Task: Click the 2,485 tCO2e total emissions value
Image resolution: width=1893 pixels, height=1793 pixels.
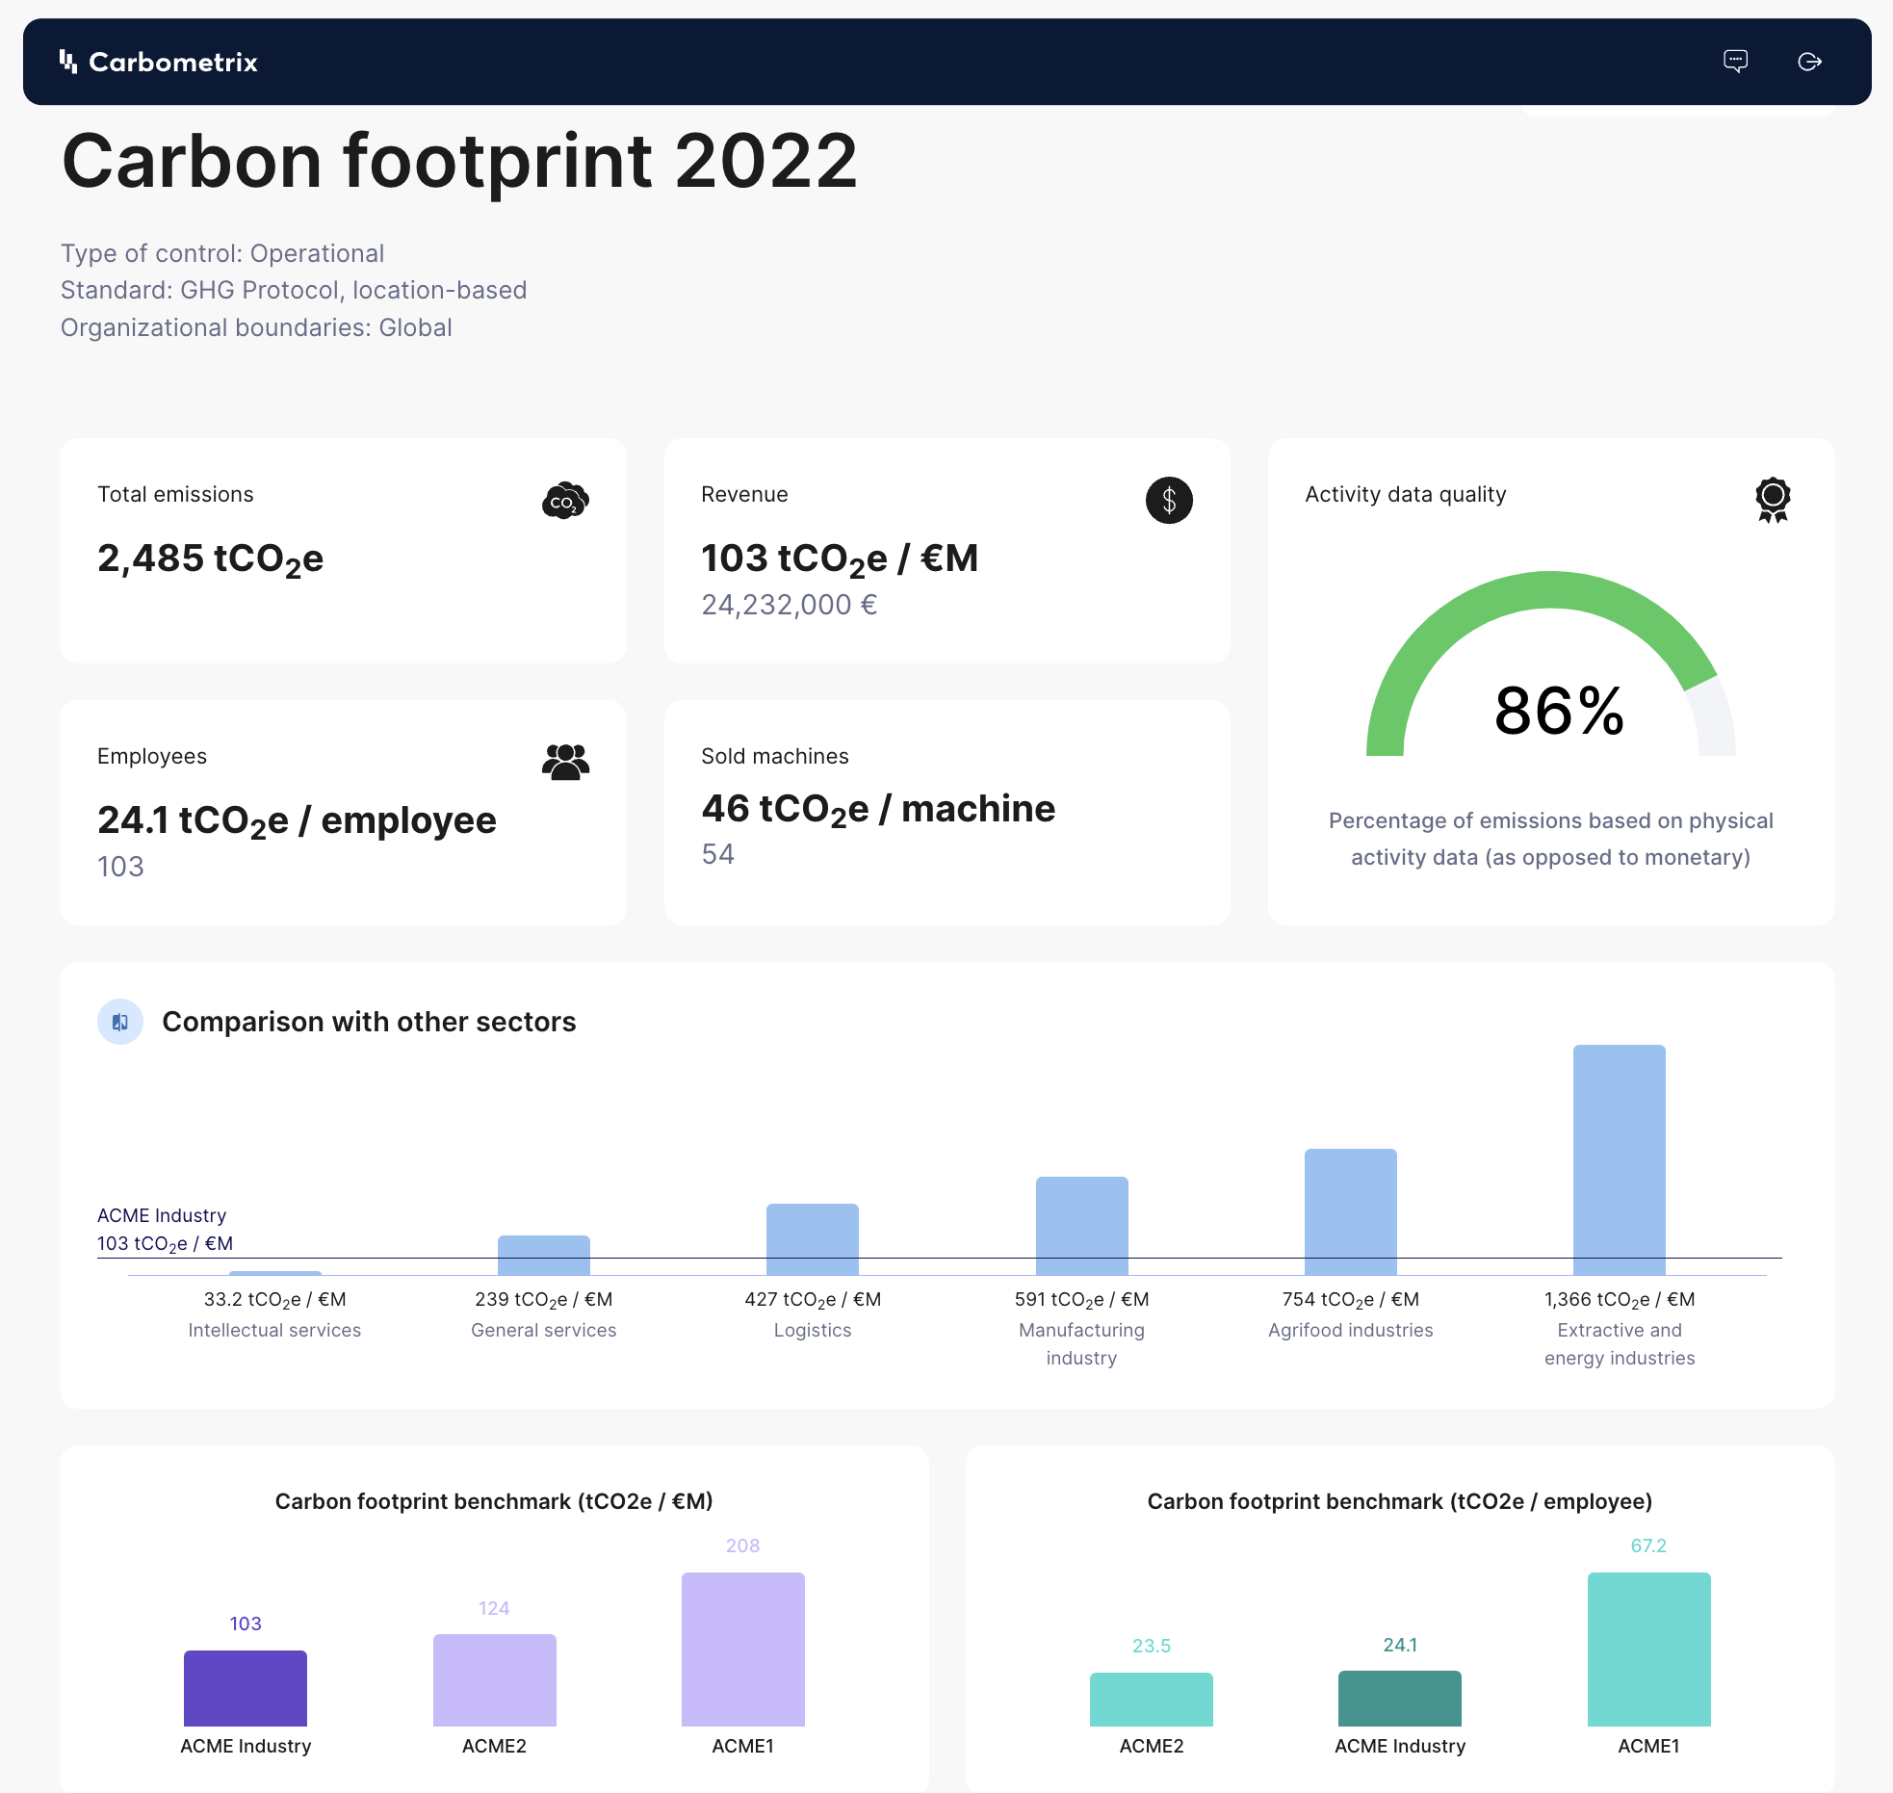Action: (211, 559)
